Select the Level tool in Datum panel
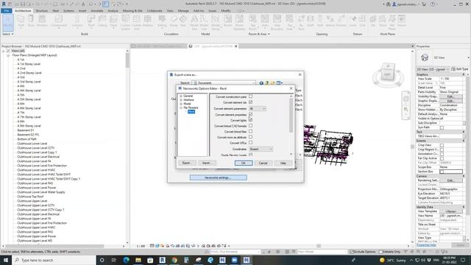 tap(353, 21)
